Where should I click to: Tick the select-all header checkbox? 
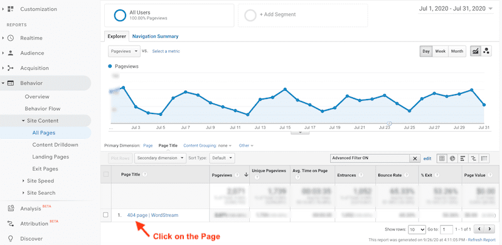(106, 174)
